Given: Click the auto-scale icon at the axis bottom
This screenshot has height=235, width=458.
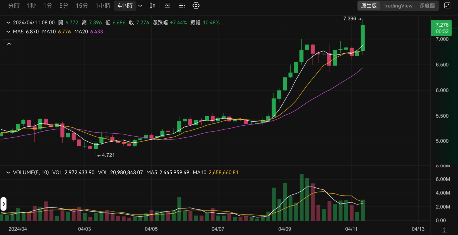Looking at the screenshot, I should point(444,229).
